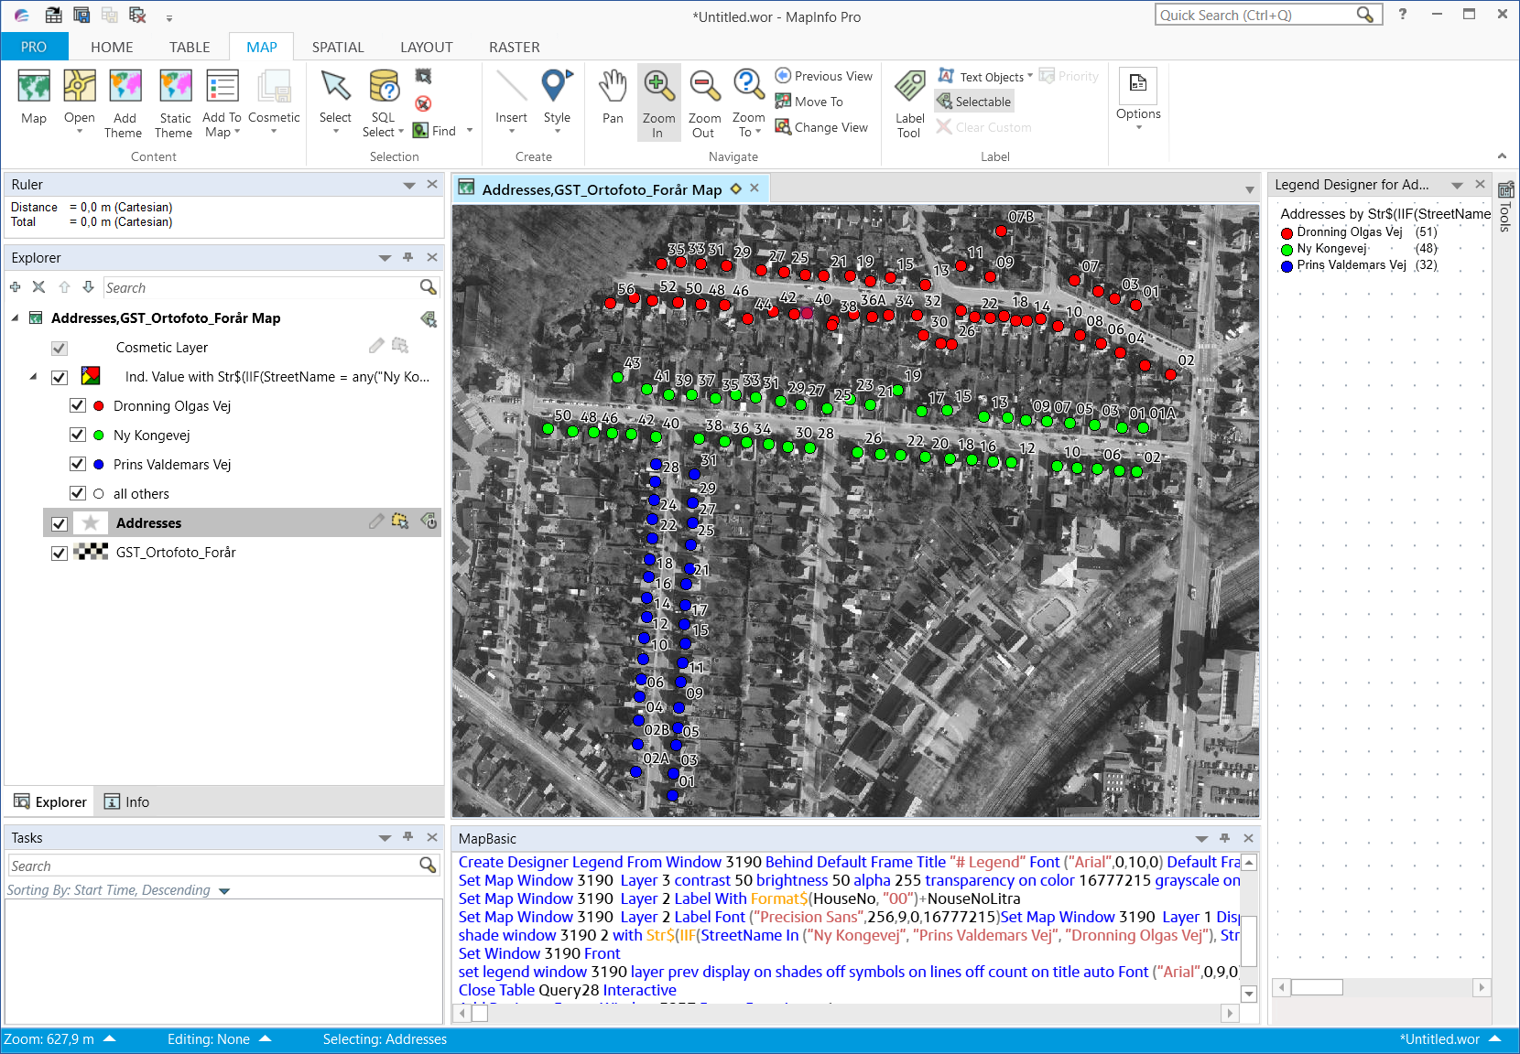Click the green Ny Kongevej legend swatch
1520x1054 pixels.
1287,248
